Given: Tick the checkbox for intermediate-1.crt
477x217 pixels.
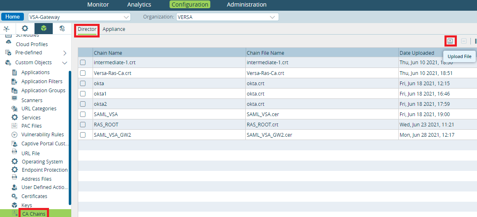Looking at the screenshot, I should (x=83, y=63).
